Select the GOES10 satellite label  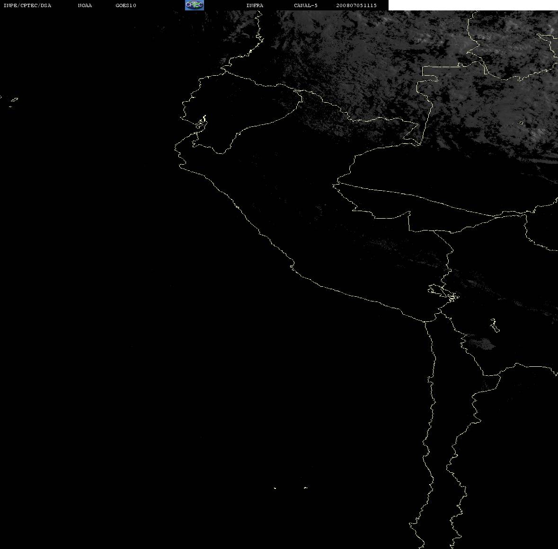pos(126,5)
